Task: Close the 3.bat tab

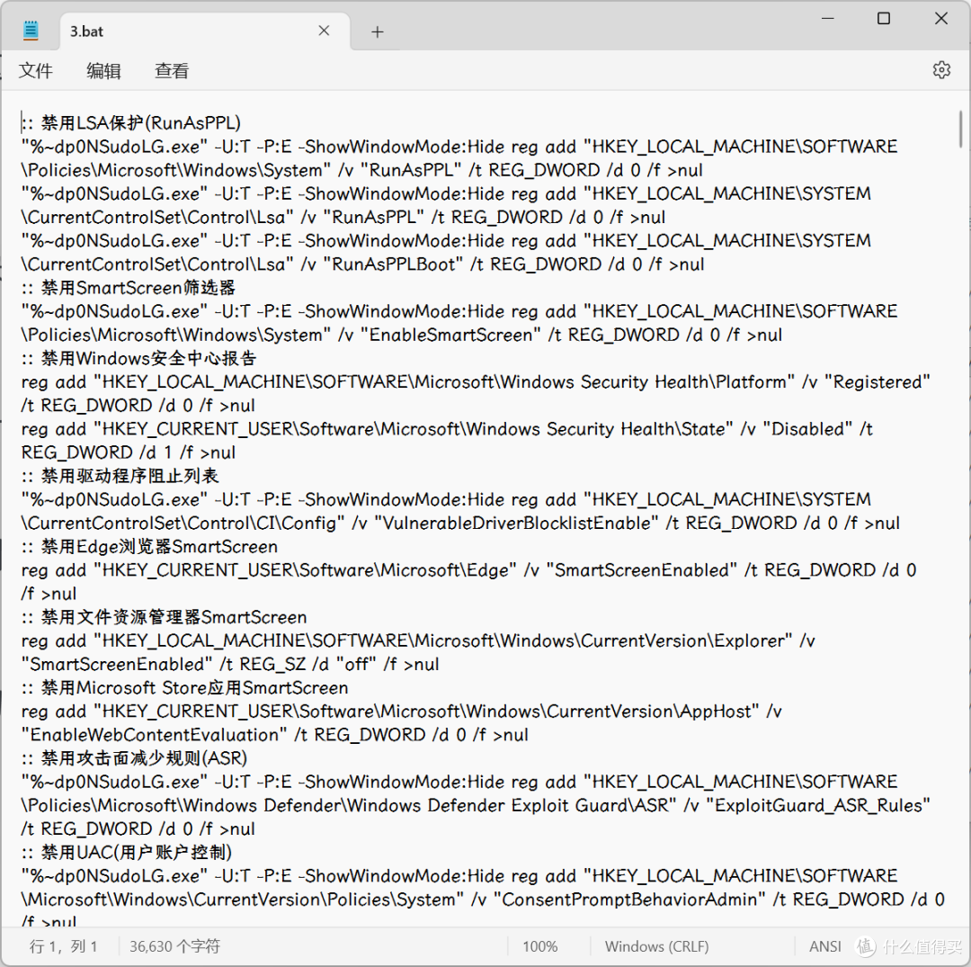Action: (324, 31)
